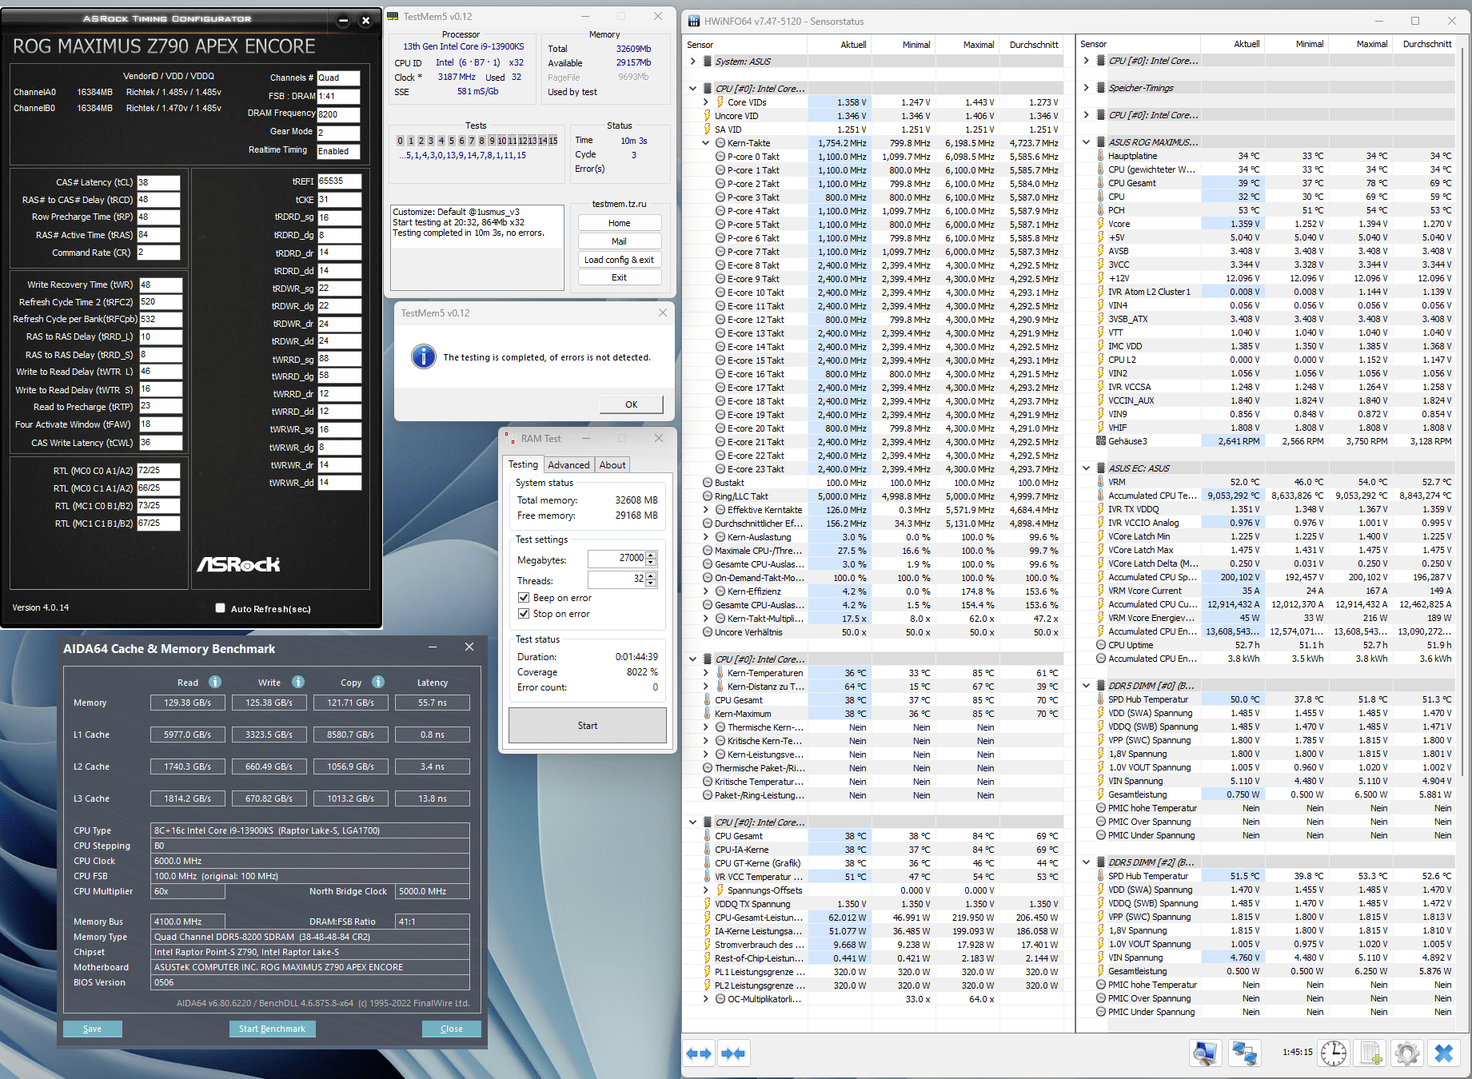
Task: Click Start Benchmark in AIDA64
Action: pos(272,1029)
